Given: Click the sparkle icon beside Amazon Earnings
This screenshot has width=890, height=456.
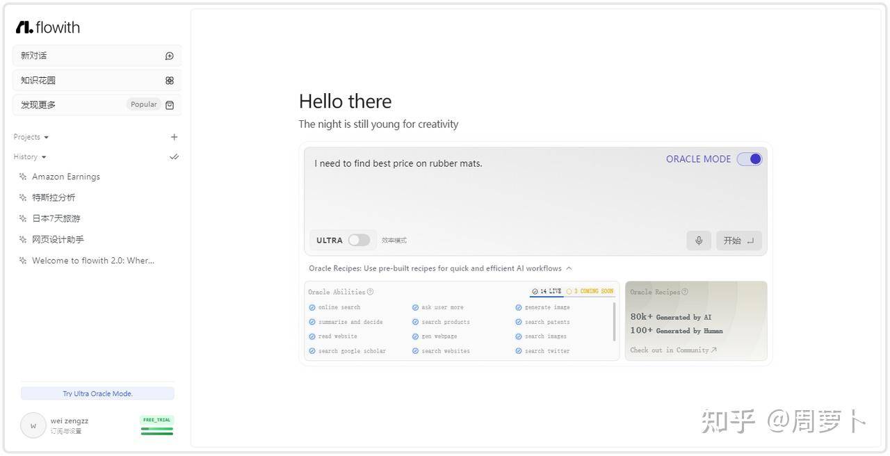Looking at the screenshot, I should (23, 177).
